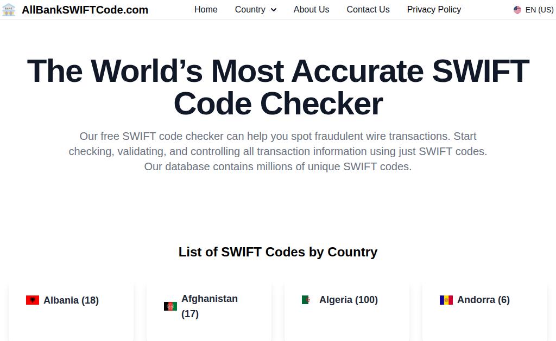Click the Algeria flag icon
This screenshot has width=556, height=341.
click(x=306, y=300)
